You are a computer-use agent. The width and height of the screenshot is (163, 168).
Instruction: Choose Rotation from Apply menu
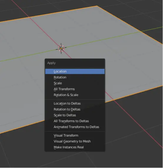pos(75,77)
